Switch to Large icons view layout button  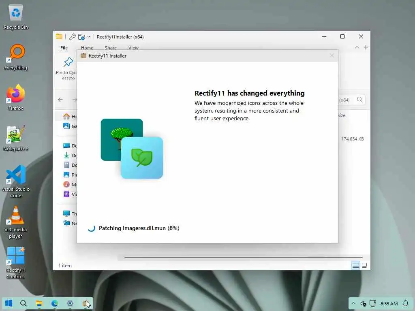[x=364, y=265]
